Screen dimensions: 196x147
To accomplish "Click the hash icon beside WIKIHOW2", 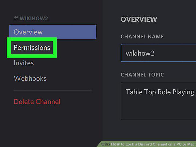I will [16, 19].
